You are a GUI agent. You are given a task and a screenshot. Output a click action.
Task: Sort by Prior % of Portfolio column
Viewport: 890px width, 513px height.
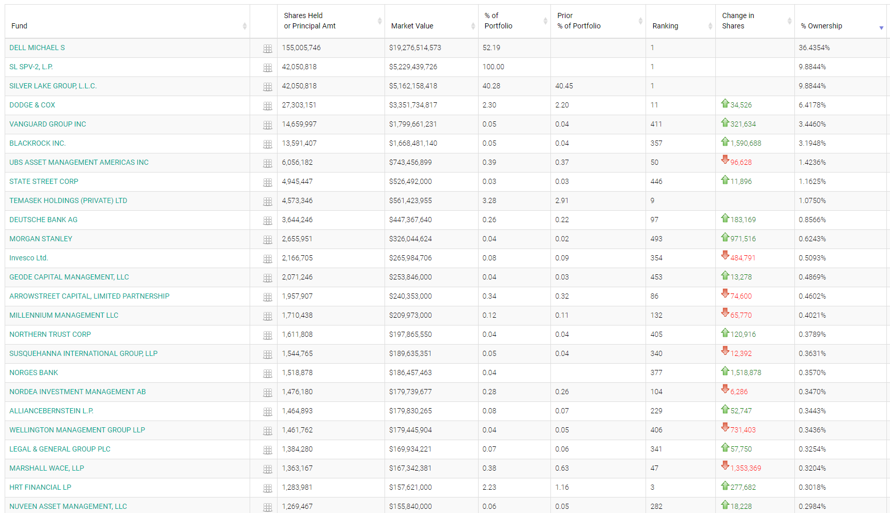point(598,22)
